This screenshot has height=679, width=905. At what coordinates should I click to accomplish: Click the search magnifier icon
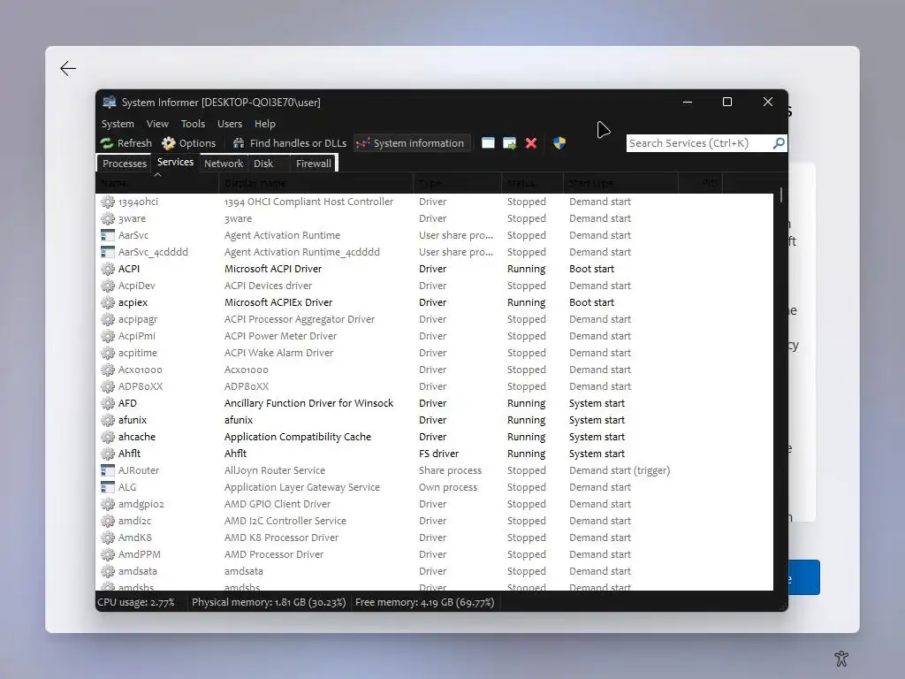pos(779,142)
